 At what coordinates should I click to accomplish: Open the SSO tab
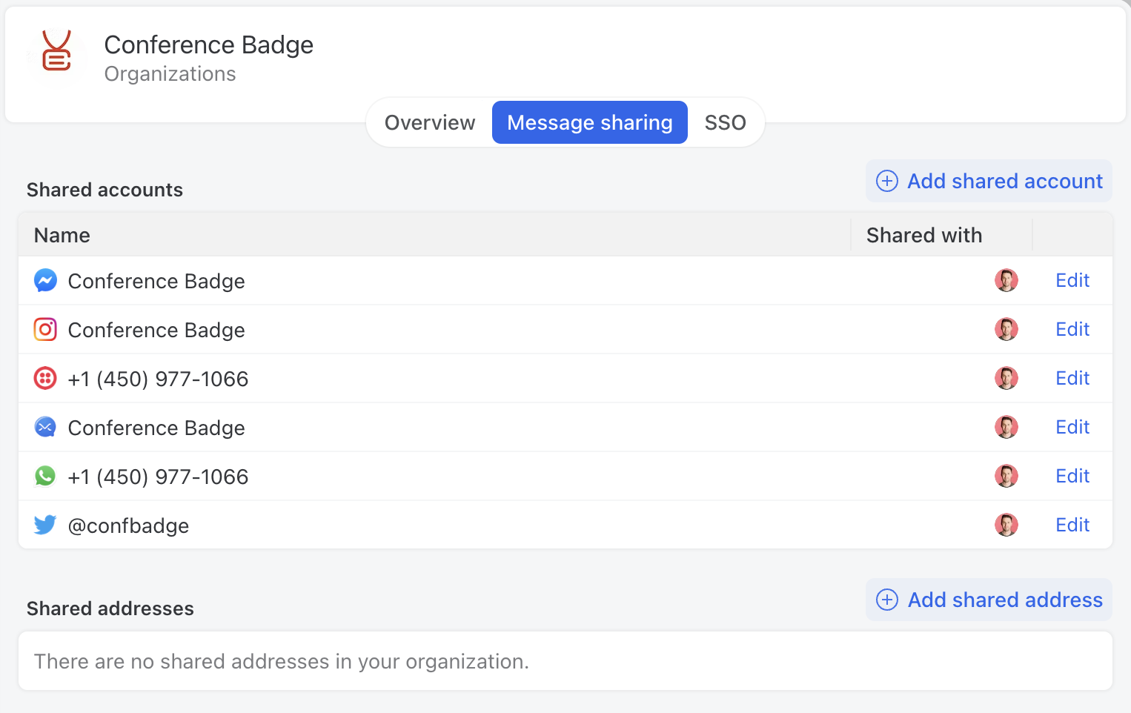pyautogui.click(x=725, y=122)
